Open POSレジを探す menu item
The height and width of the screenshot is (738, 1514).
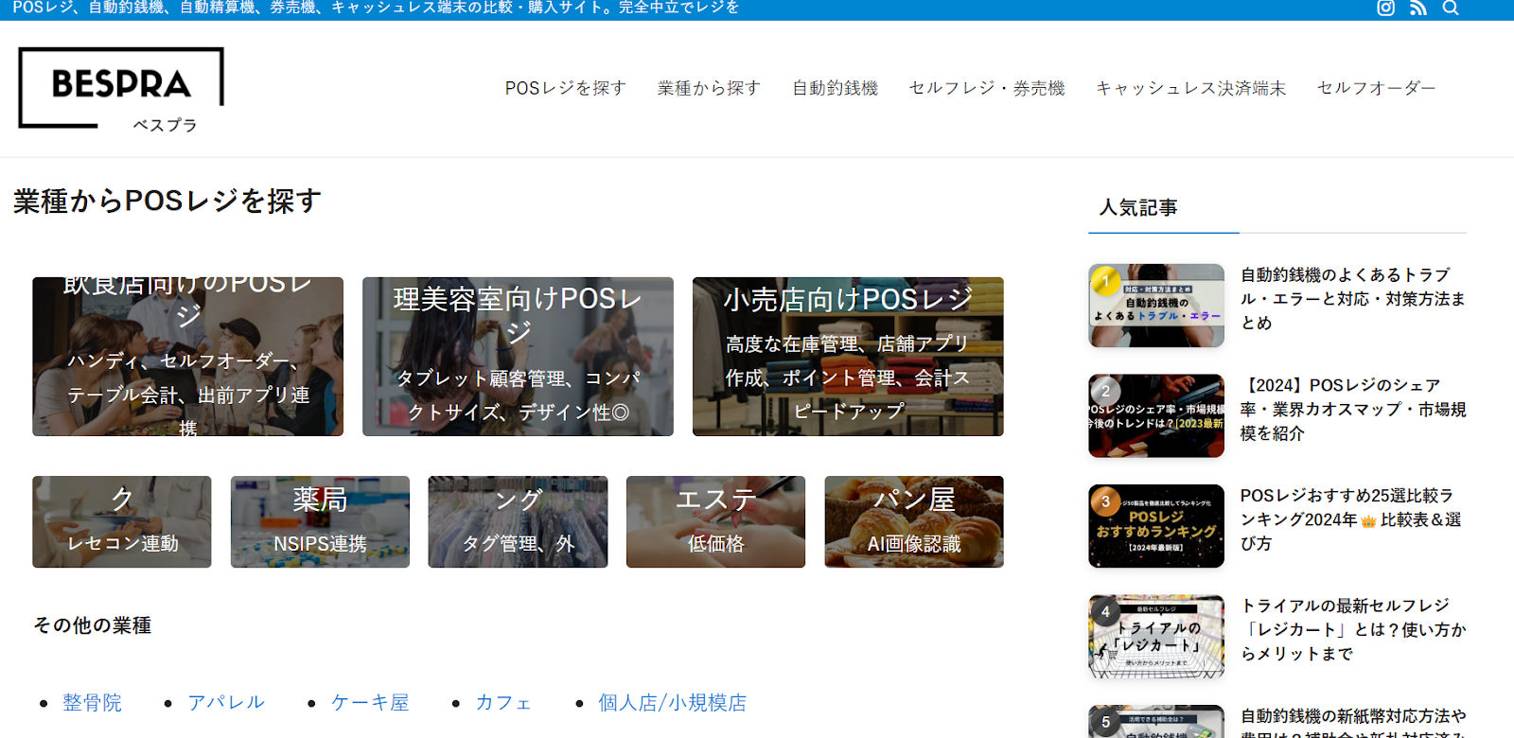tap(565, 88)
